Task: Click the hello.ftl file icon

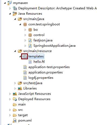Action: (30, 62)
